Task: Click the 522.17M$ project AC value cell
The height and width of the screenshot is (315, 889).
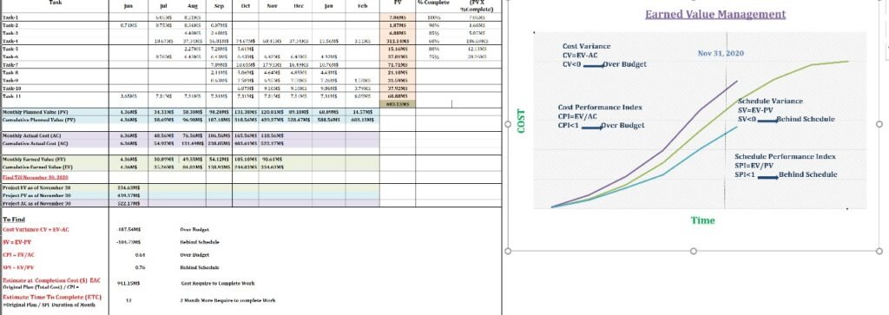Action: click(x=128, y=202)
